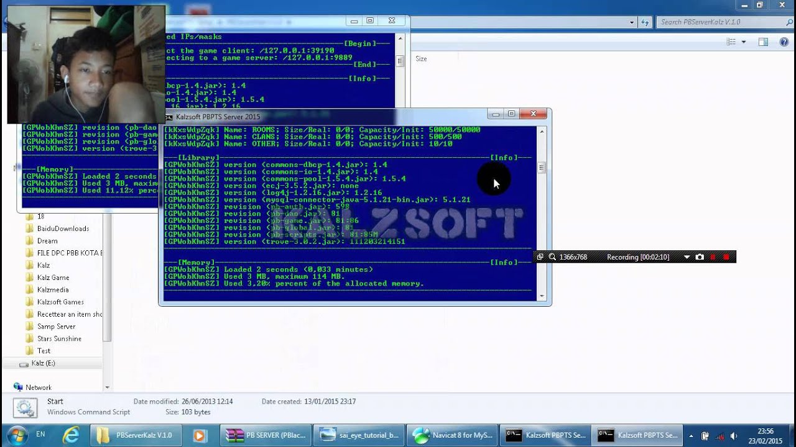796x447 pixels.
Task: Maximize the Kalzsoft PBPTS Server 2015 window
Action: tap(511, 114)
